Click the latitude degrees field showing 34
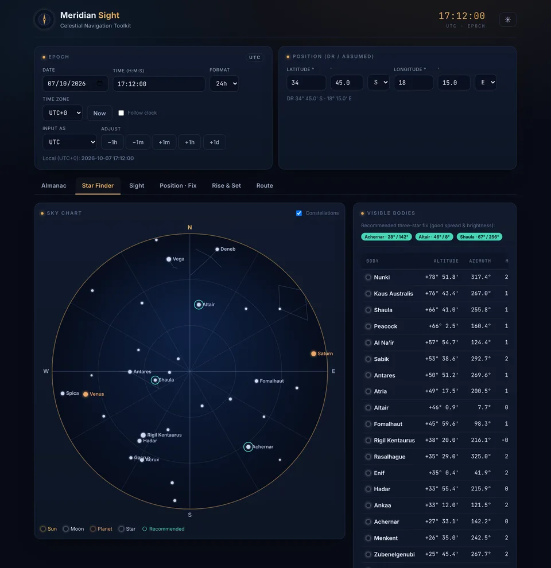 click(x=306, y=83)
